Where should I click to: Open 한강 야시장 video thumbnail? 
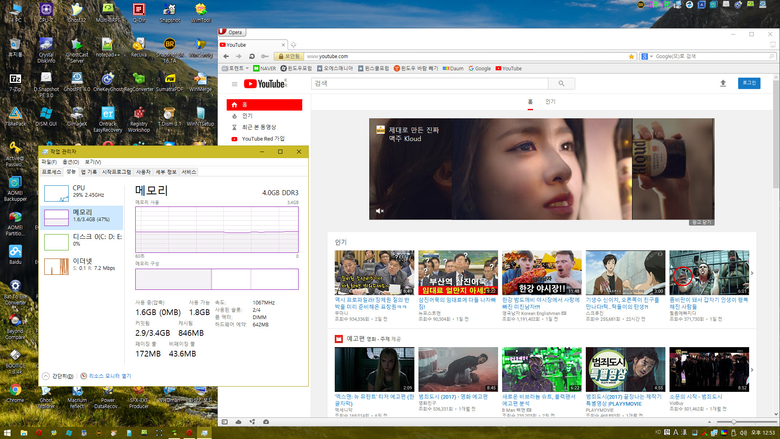tap(542, 272)
